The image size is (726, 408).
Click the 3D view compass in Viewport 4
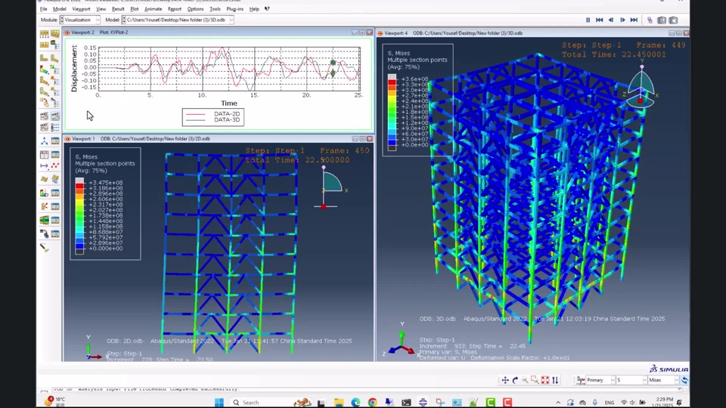[641, 85]
